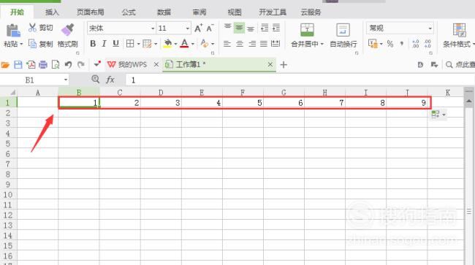Toggle Bold formatting
This screenshot has width=475, height=265.
pyautogui.click(x=93, y=44)
